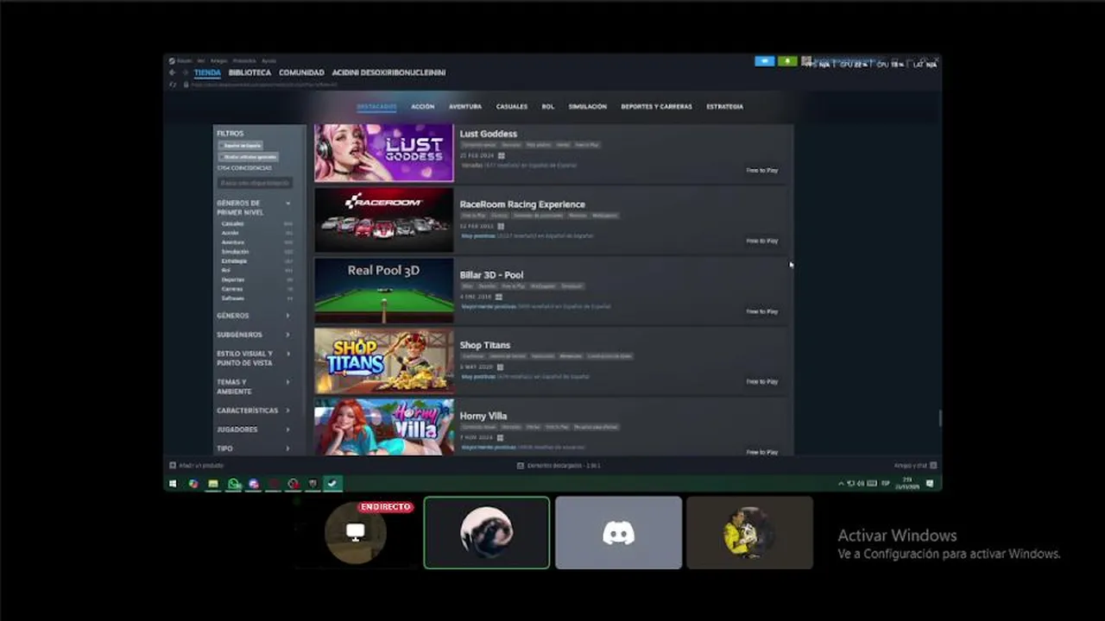
Task: Show hidden system tray icons
Action: 841,484
